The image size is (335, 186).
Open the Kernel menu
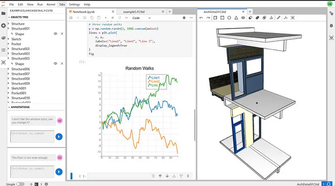coord(51,4)
